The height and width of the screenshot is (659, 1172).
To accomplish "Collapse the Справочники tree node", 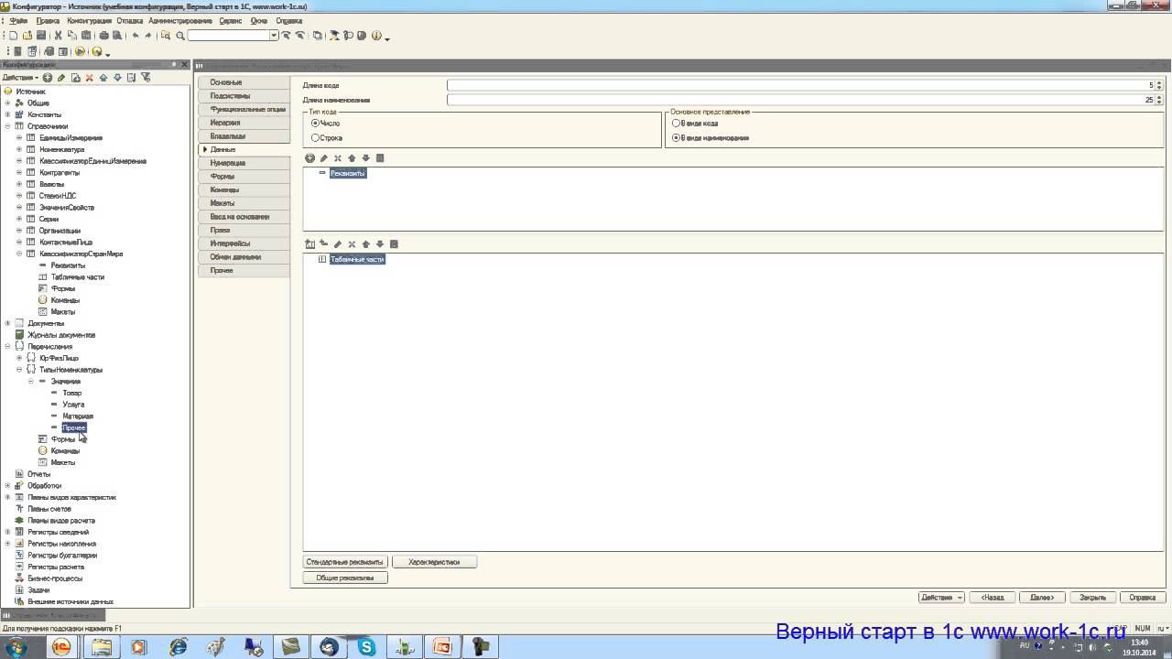I will tap(7, 126).
